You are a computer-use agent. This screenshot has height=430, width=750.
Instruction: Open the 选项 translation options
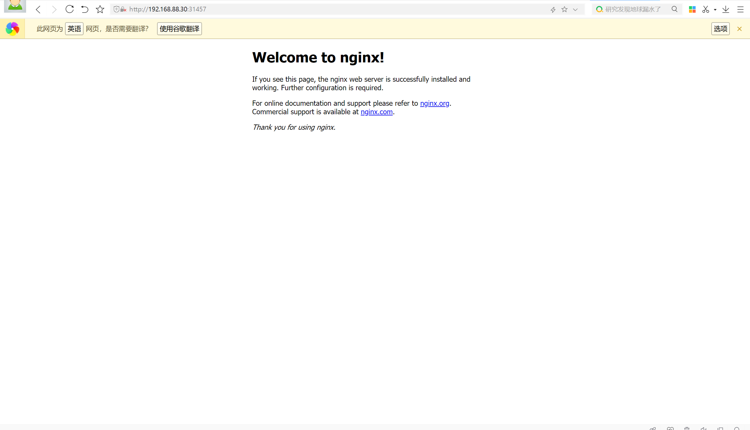720,29
